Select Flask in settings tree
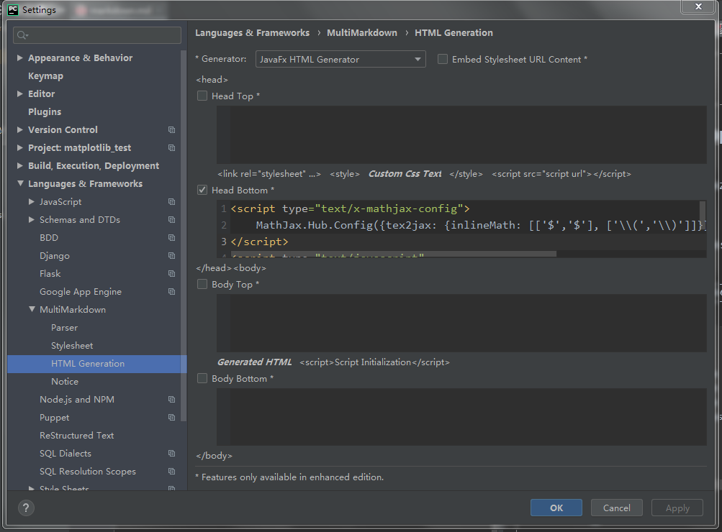Screen dimensions: 722x532 click(50, 274)
